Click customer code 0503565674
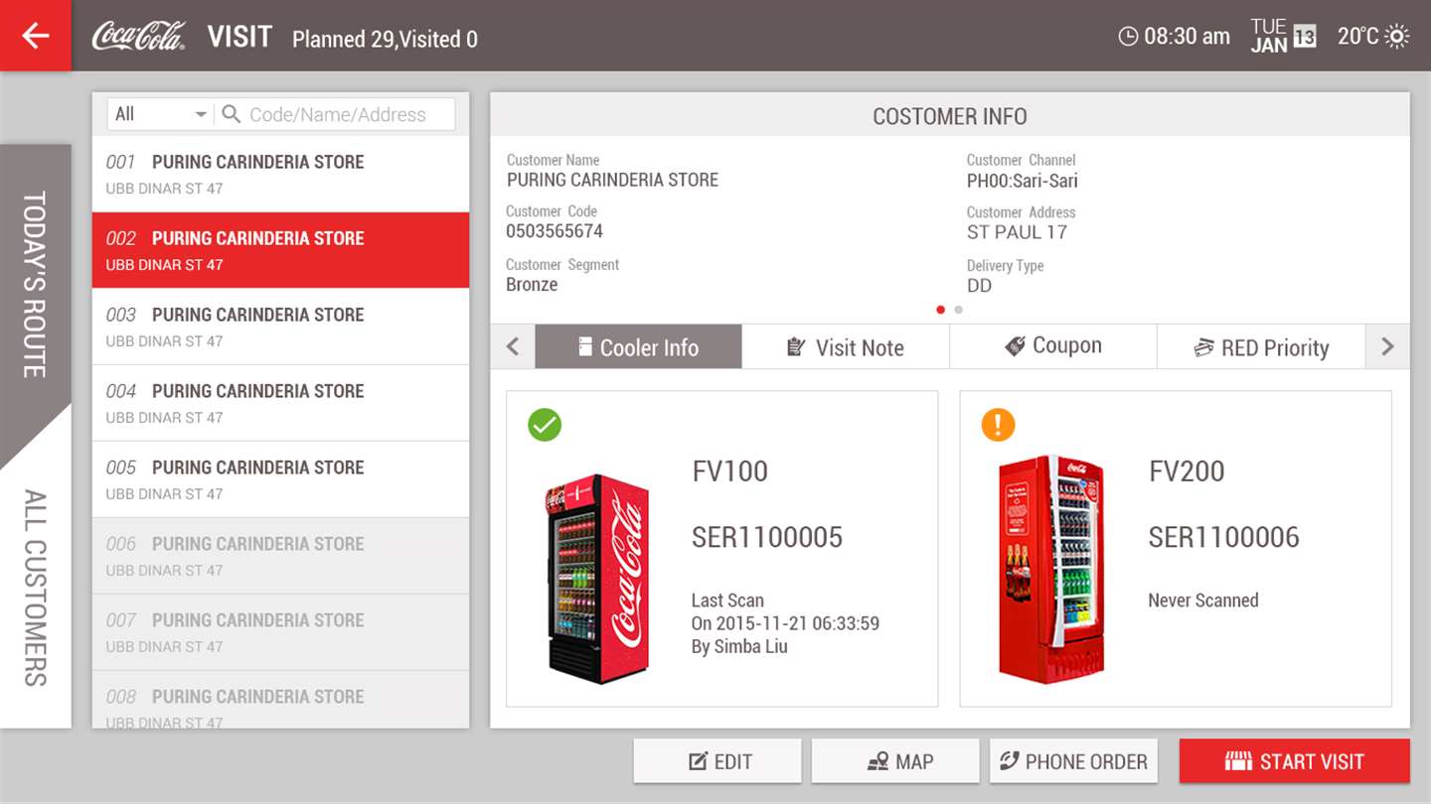Image resolution: width=1431 pixels, height=804 pixels. (x=555, y=231)
